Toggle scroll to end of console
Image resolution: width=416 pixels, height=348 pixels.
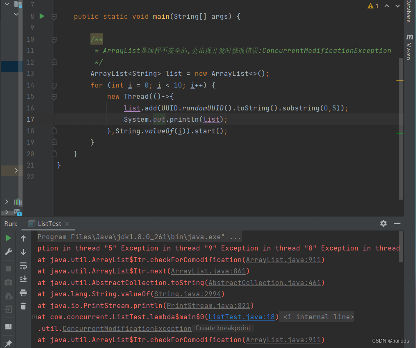click(x=23, y=279)
